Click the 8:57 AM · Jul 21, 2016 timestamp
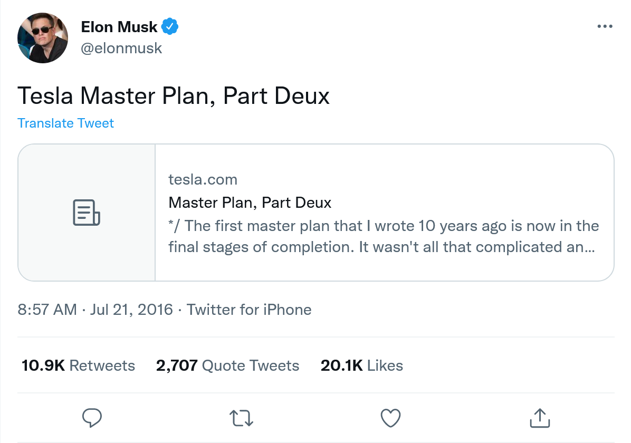This screenshot has height=443, width=631. click(95, 310)
